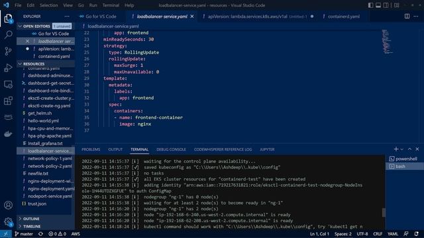Click the terminal scrollbar thumb
Viewport: 424px width, 238px height.
pos(384,212)
